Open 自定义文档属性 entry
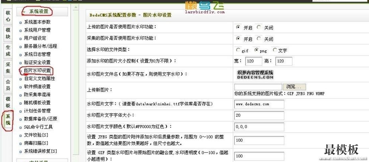The image size is (369, 162). tap(39, 79)
